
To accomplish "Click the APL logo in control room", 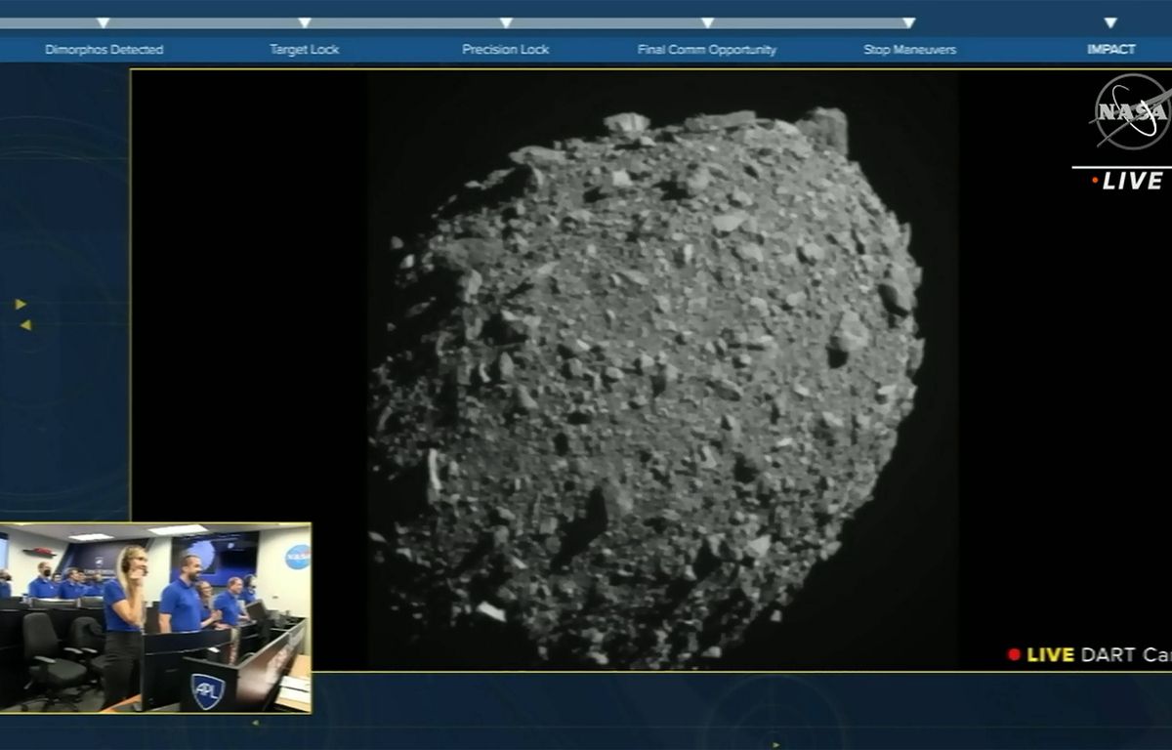I will 207,690.
